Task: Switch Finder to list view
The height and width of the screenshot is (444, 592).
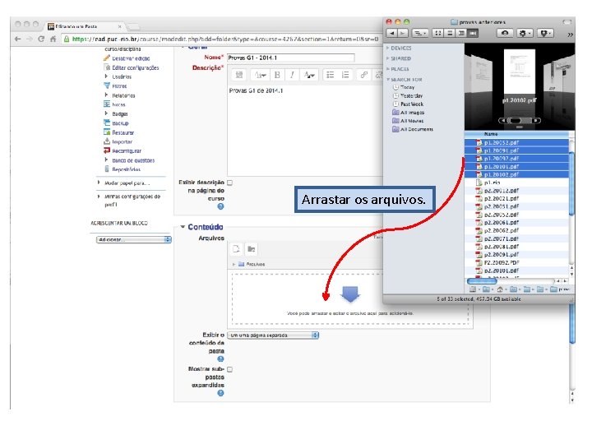Action: 450,33
